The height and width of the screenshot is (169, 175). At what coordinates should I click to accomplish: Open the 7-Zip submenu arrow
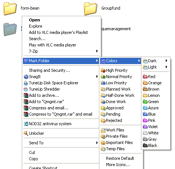tap(97, 51)
